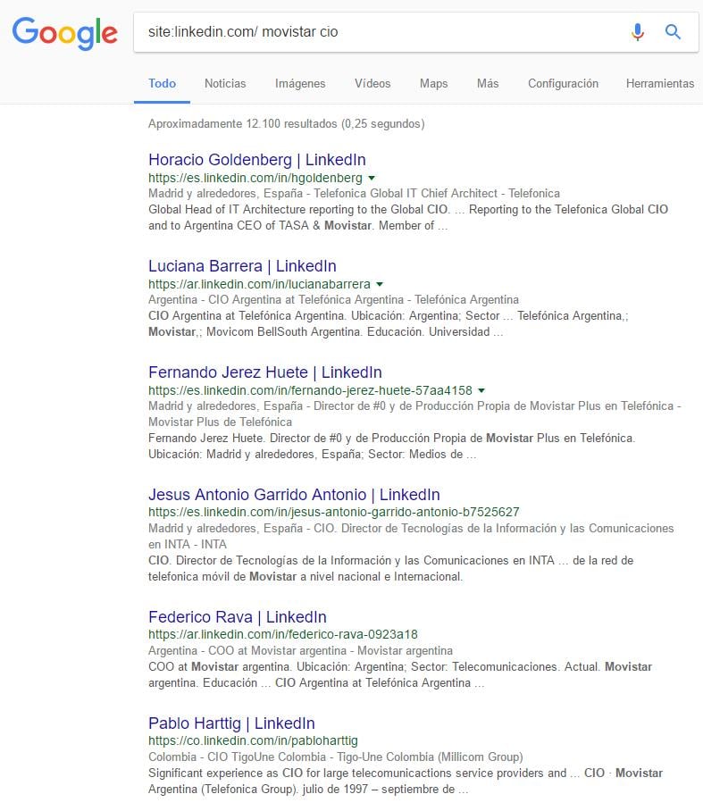Expand dropdown arrow beside fernando-jerez-huete URL

click(x=481, y=390)
